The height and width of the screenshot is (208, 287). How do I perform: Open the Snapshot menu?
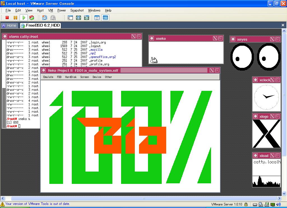[77, 10]
